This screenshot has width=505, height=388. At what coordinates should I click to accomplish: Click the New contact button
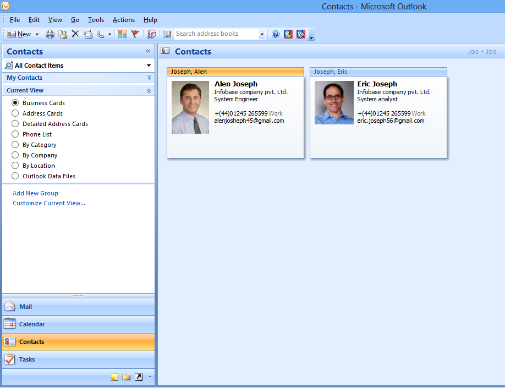19,34
